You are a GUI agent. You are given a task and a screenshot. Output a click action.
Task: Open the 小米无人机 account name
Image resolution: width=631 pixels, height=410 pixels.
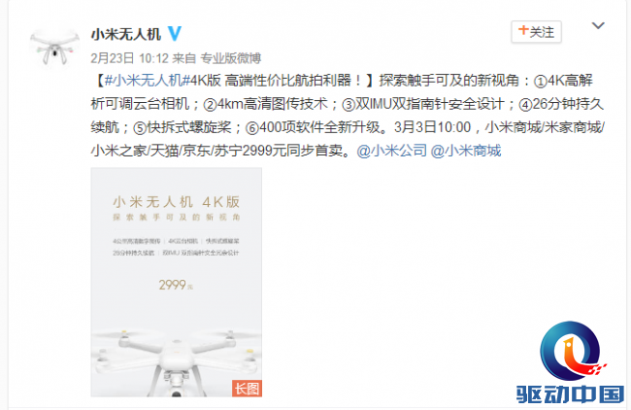point(126,34)
